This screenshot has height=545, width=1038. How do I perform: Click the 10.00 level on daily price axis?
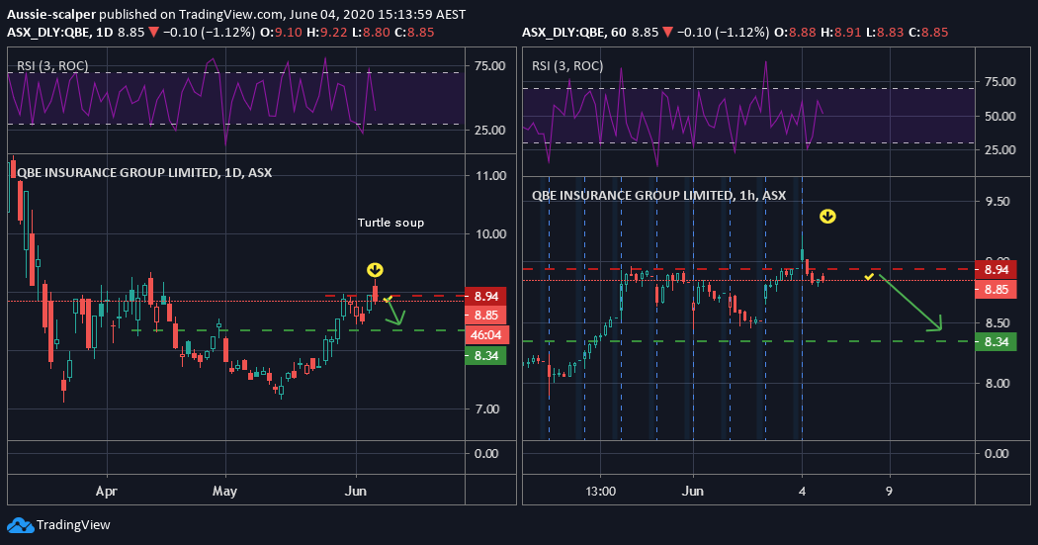tap(490, 233)
